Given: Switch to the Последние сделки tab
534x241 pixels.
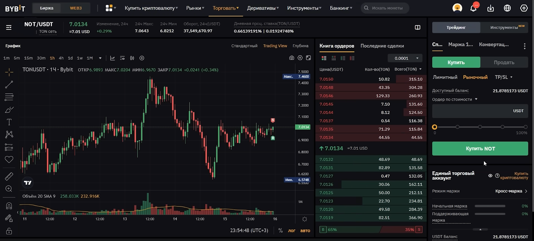Looking at the screenshot, I should pyautogui.click(x=382, y=46).
